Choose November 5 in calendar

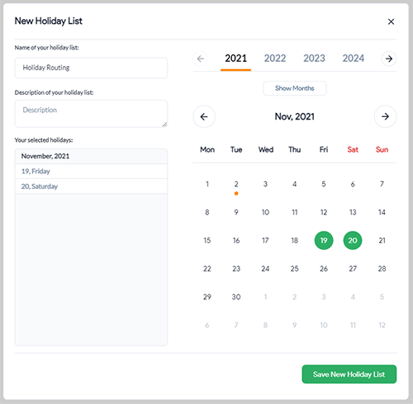(324, 184)
